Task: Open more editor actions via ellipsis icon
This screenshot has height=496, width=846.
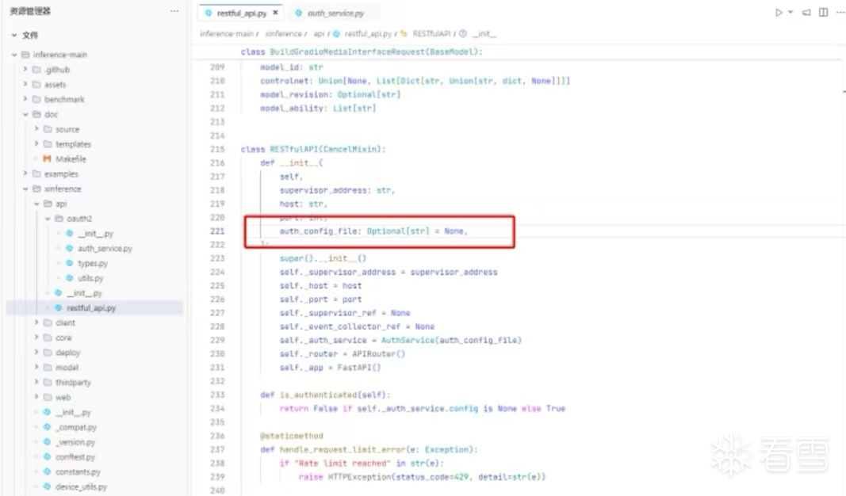Action: point(839,12)
